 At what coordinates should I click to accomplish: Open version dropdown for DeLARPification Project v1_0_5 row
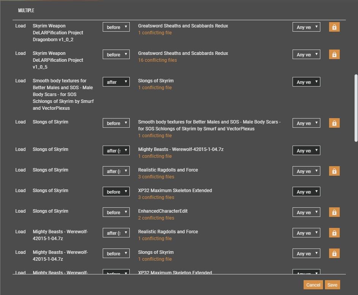pyautogui.click(x=306, y=55)
